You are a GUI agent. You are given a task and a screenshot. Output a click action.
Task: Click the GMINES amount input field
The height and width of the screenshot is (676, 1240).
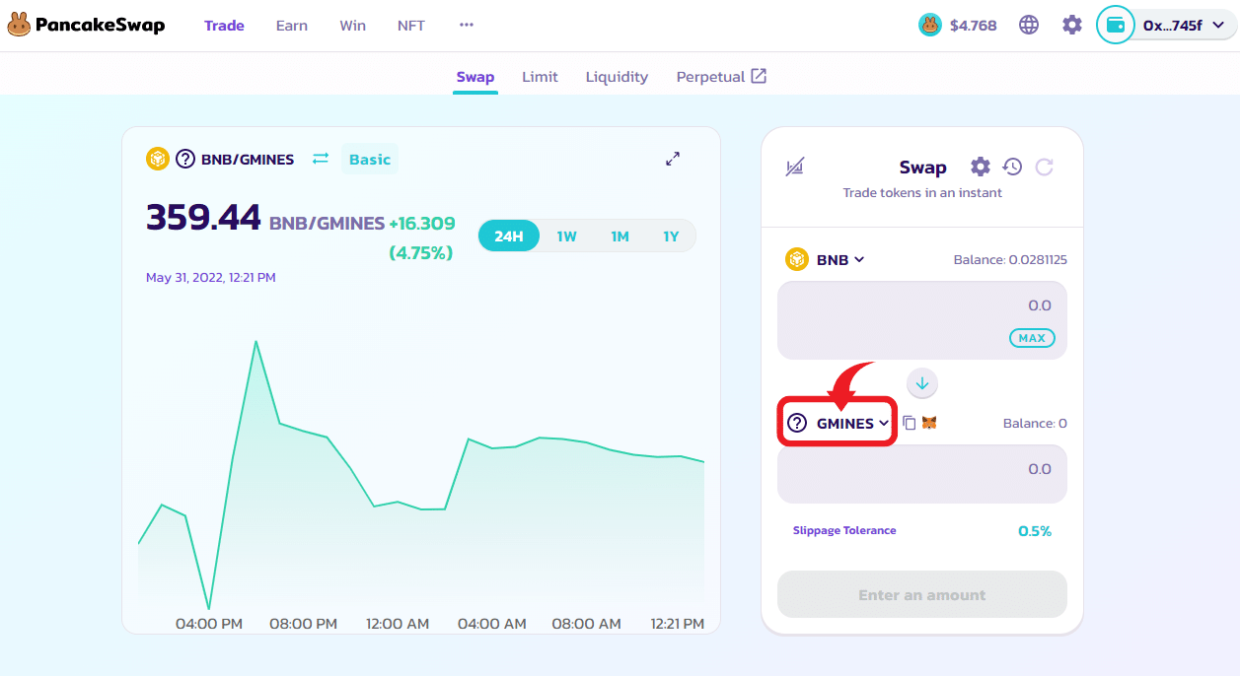point(922,474)
